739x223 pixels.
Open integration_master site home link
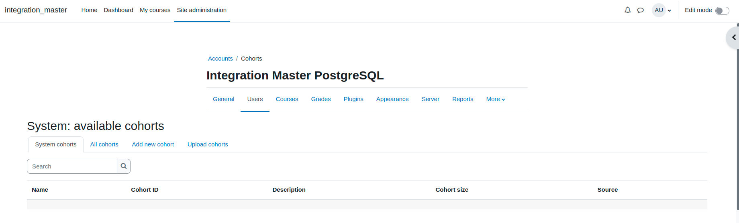pyautogui.click(x=36, y=10)
